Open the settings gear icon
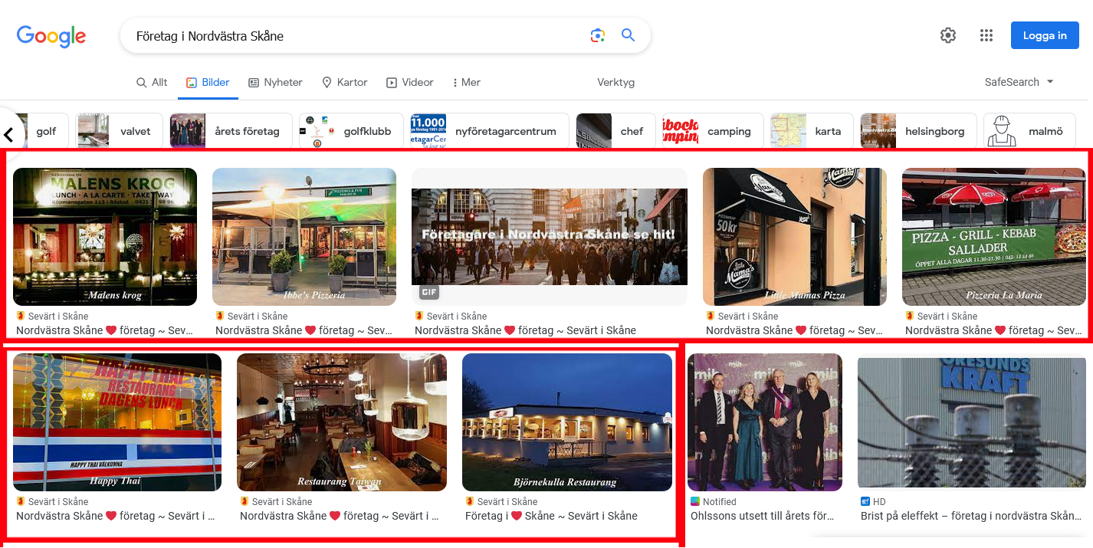Viewport: 1093px width, 548px height. pyautogui.click(x=948, y=35)
